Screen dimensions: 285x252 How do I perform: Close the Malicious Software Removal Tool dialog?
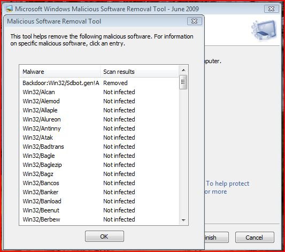(194, 21)
